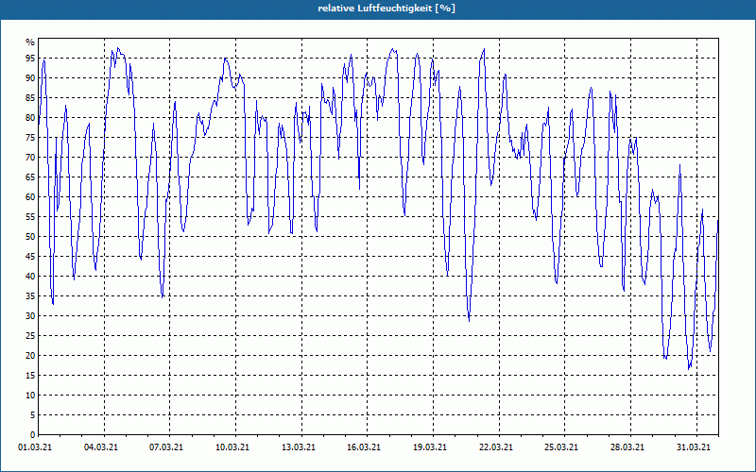Click the y-axis label '30'
Viewport: 756px width, 472px height.
pyautogui.click(x=30, y=316)
